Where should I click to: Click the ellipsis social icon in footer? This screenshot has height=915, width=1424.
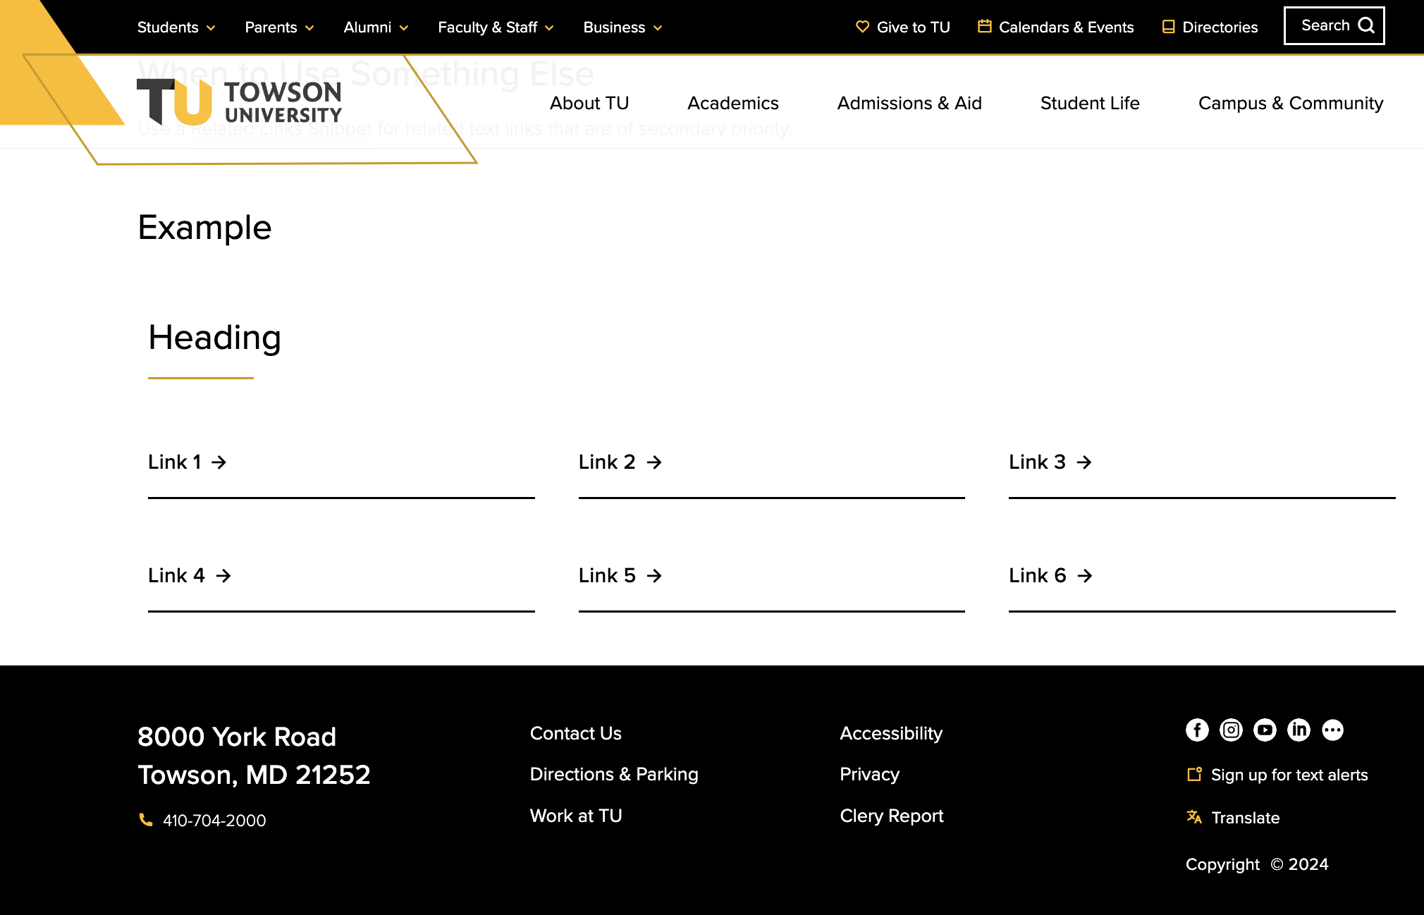(1332, 730)
